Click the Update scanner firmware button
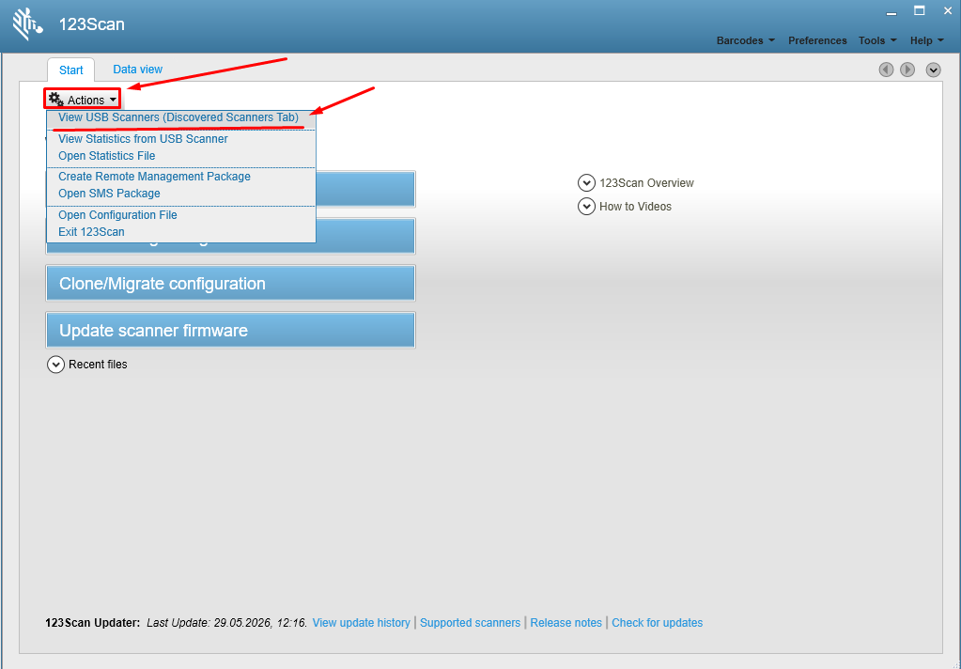 [230, 330]
